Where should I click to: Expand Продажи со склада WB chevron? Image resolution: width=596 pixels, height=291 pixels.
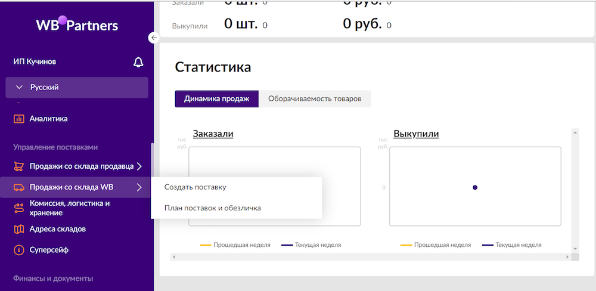pyautogui.click(x=139, y=187)
